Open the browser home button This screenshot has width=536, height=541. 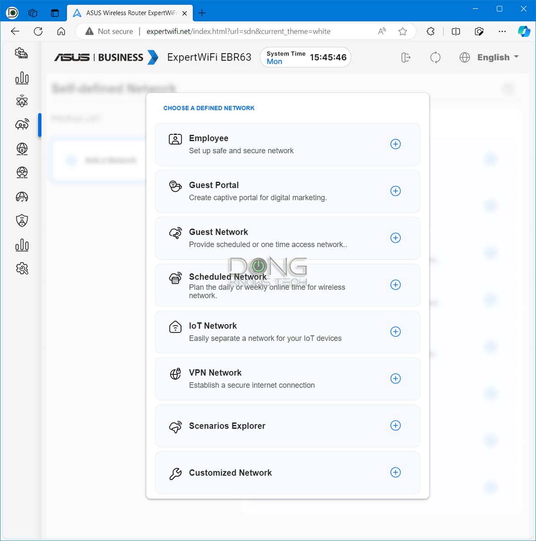[61, 31]
